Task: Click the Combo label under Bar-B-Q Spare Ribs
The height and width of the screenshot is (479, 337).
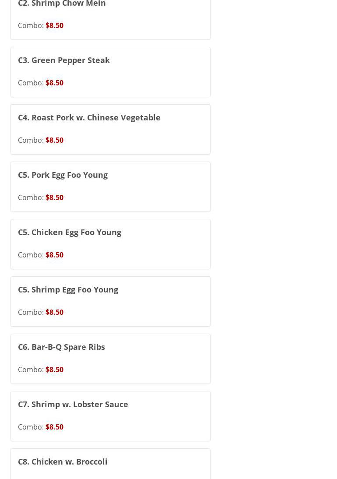Action: click(31, 370)
